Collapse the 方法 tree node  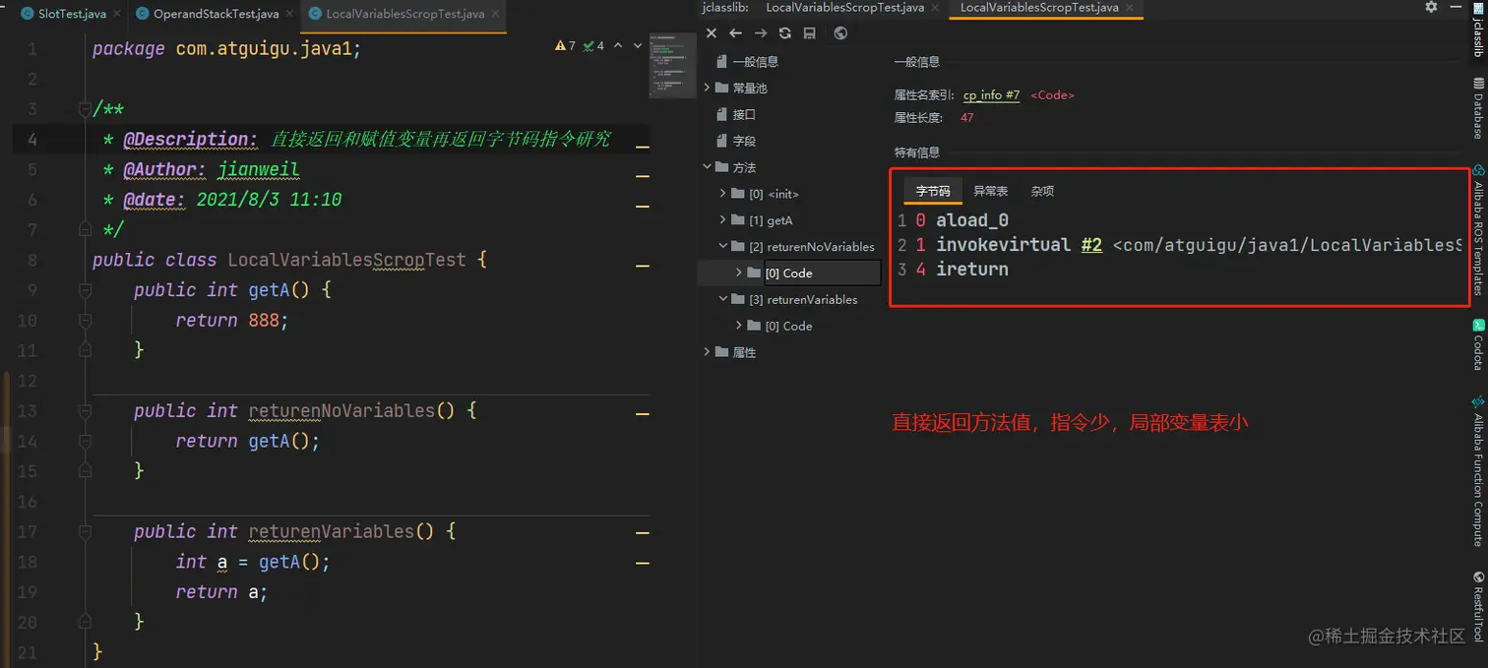click(707, 167)
